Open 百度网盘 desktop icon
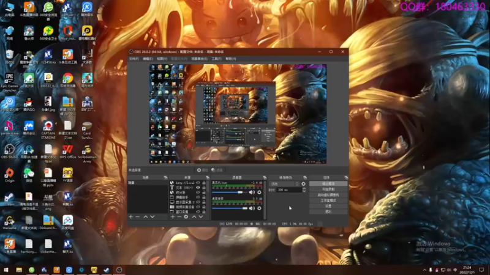 point(67,222)
